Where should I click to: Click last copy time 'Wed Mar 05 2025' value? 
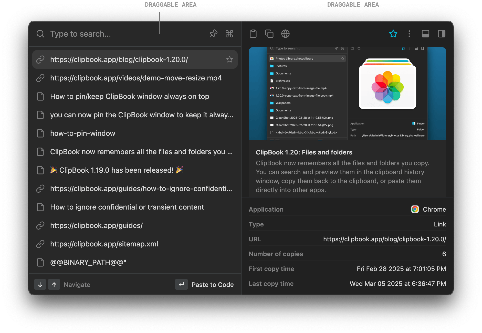[398, 284]
